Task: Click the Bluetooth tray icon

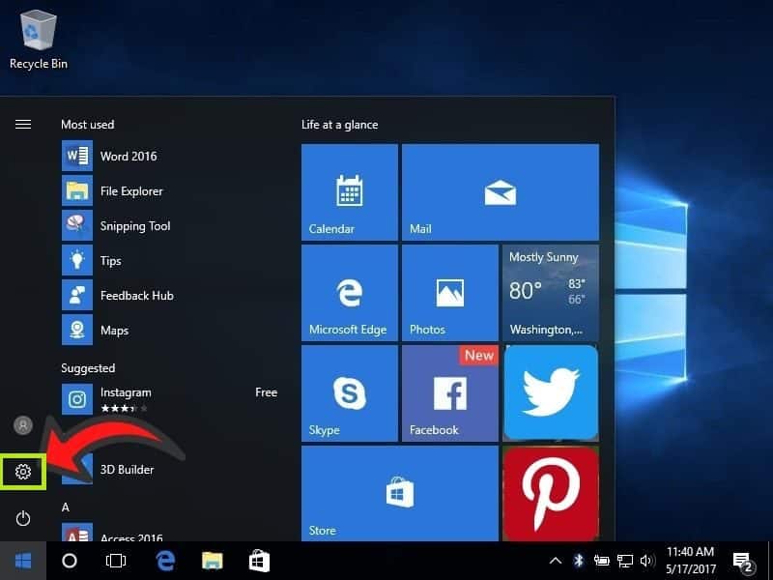Action: pos(578,561)
